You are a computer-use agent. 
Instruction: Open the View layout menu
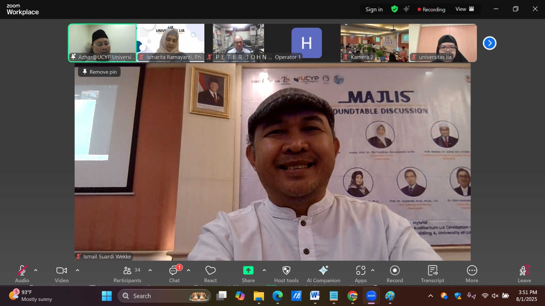tap(465, 9)
